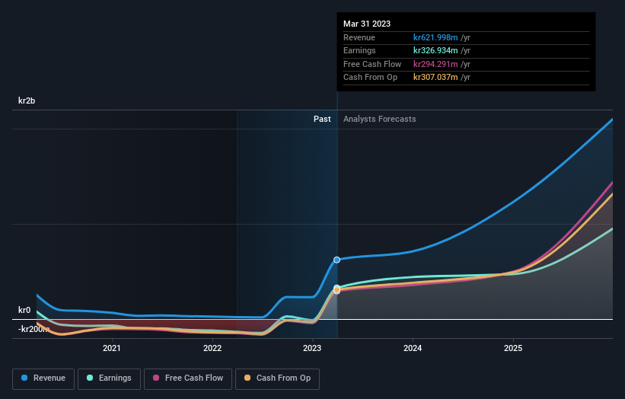This screenshot has height=399, width=625.
Task: Click the orange Cash From Op legend dot
Action: [x=247, y=378]
